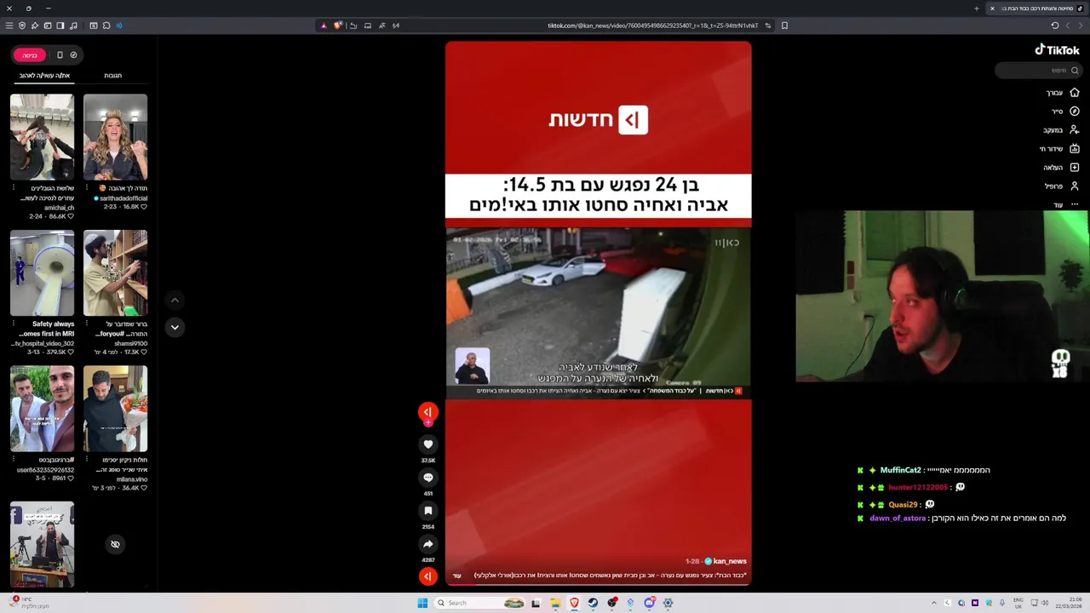Switch to the comments tab

coord(112,76)
